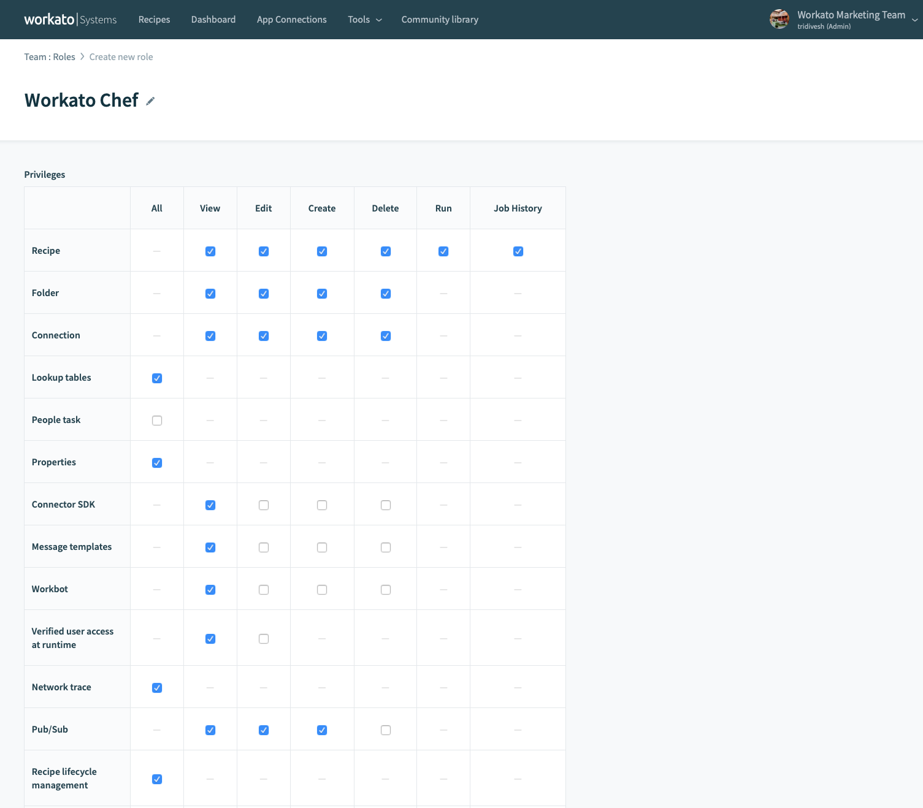Screen dimensions: 923x808
Task: Uncheck Connection Delete privilege
Action: [386, 336]
